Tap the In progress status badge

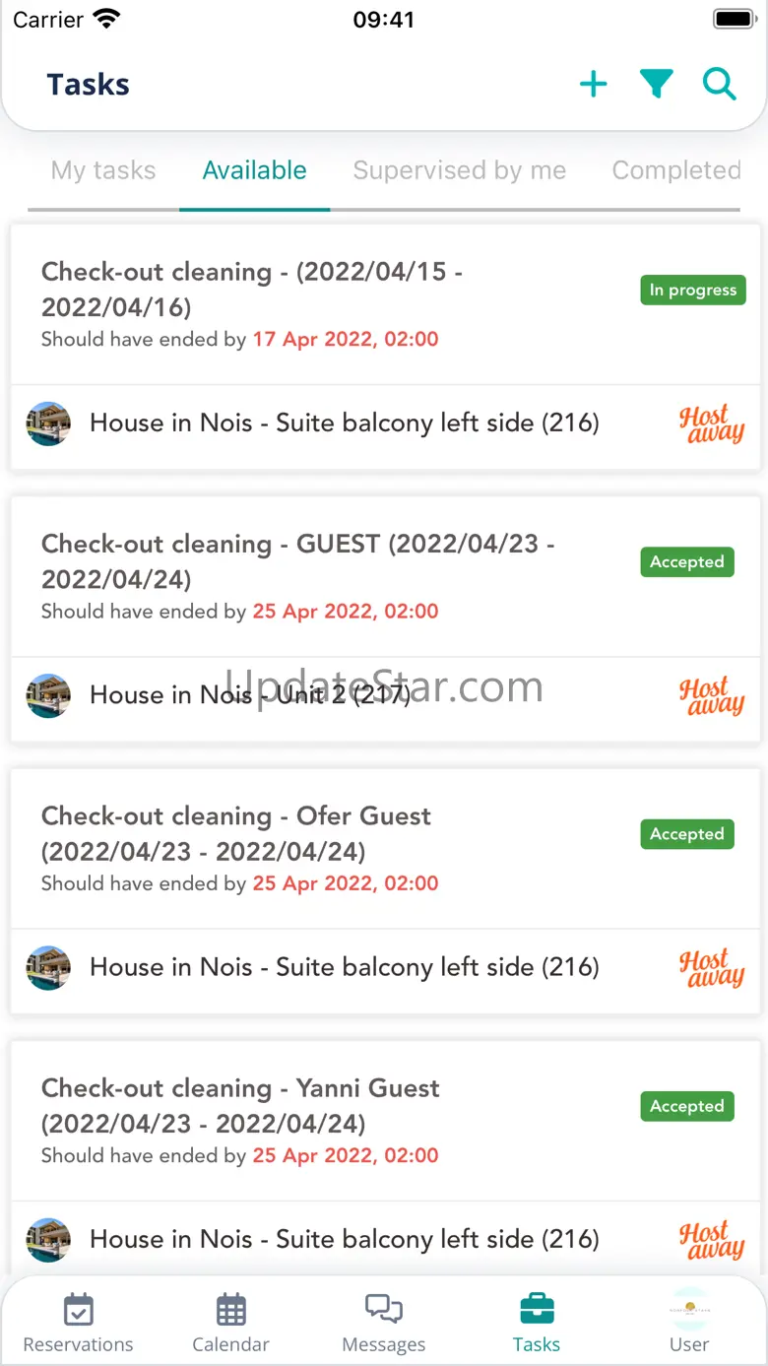tap(693, 291)
